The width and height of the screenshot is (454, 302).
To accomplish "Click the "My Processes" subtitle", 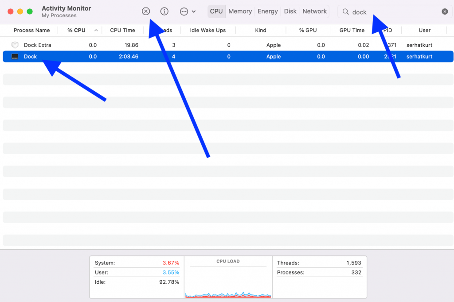I will (59, 15).
